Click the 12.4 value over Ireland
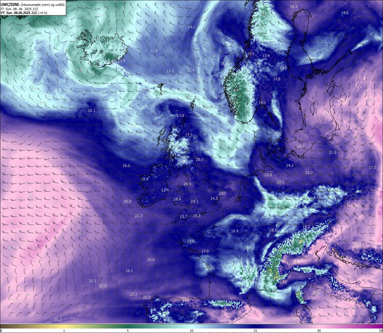 coord(165,190)
